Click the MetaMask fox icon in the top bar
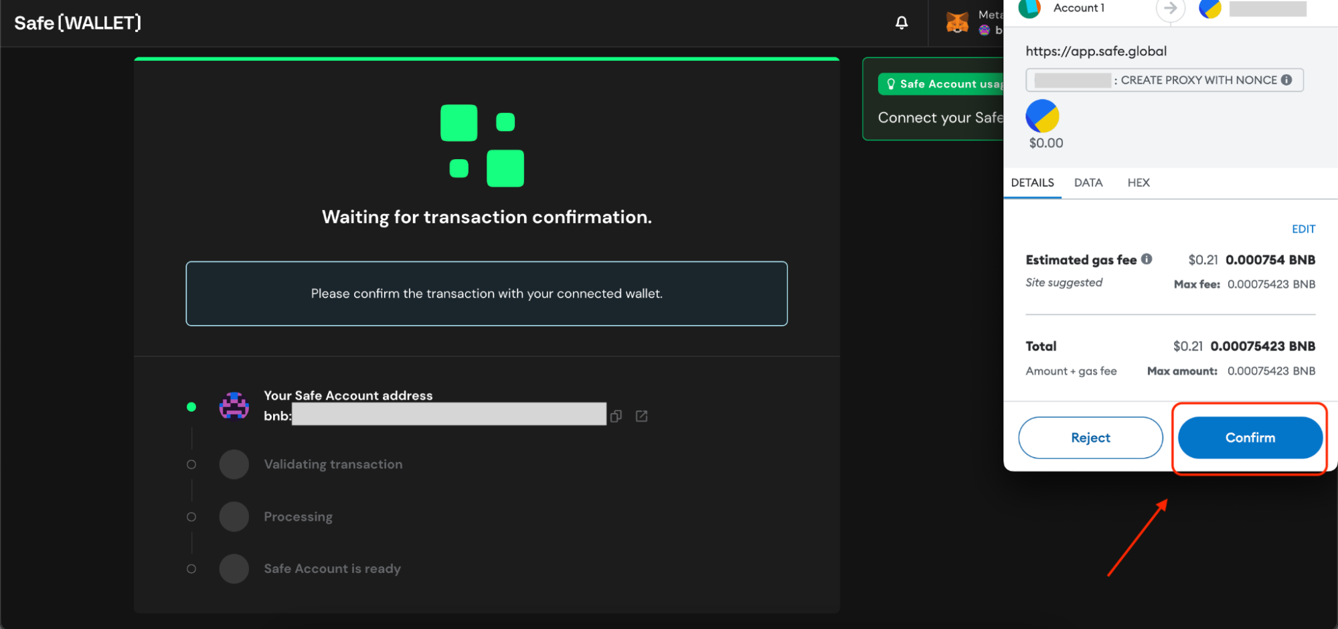 [957, 21]
